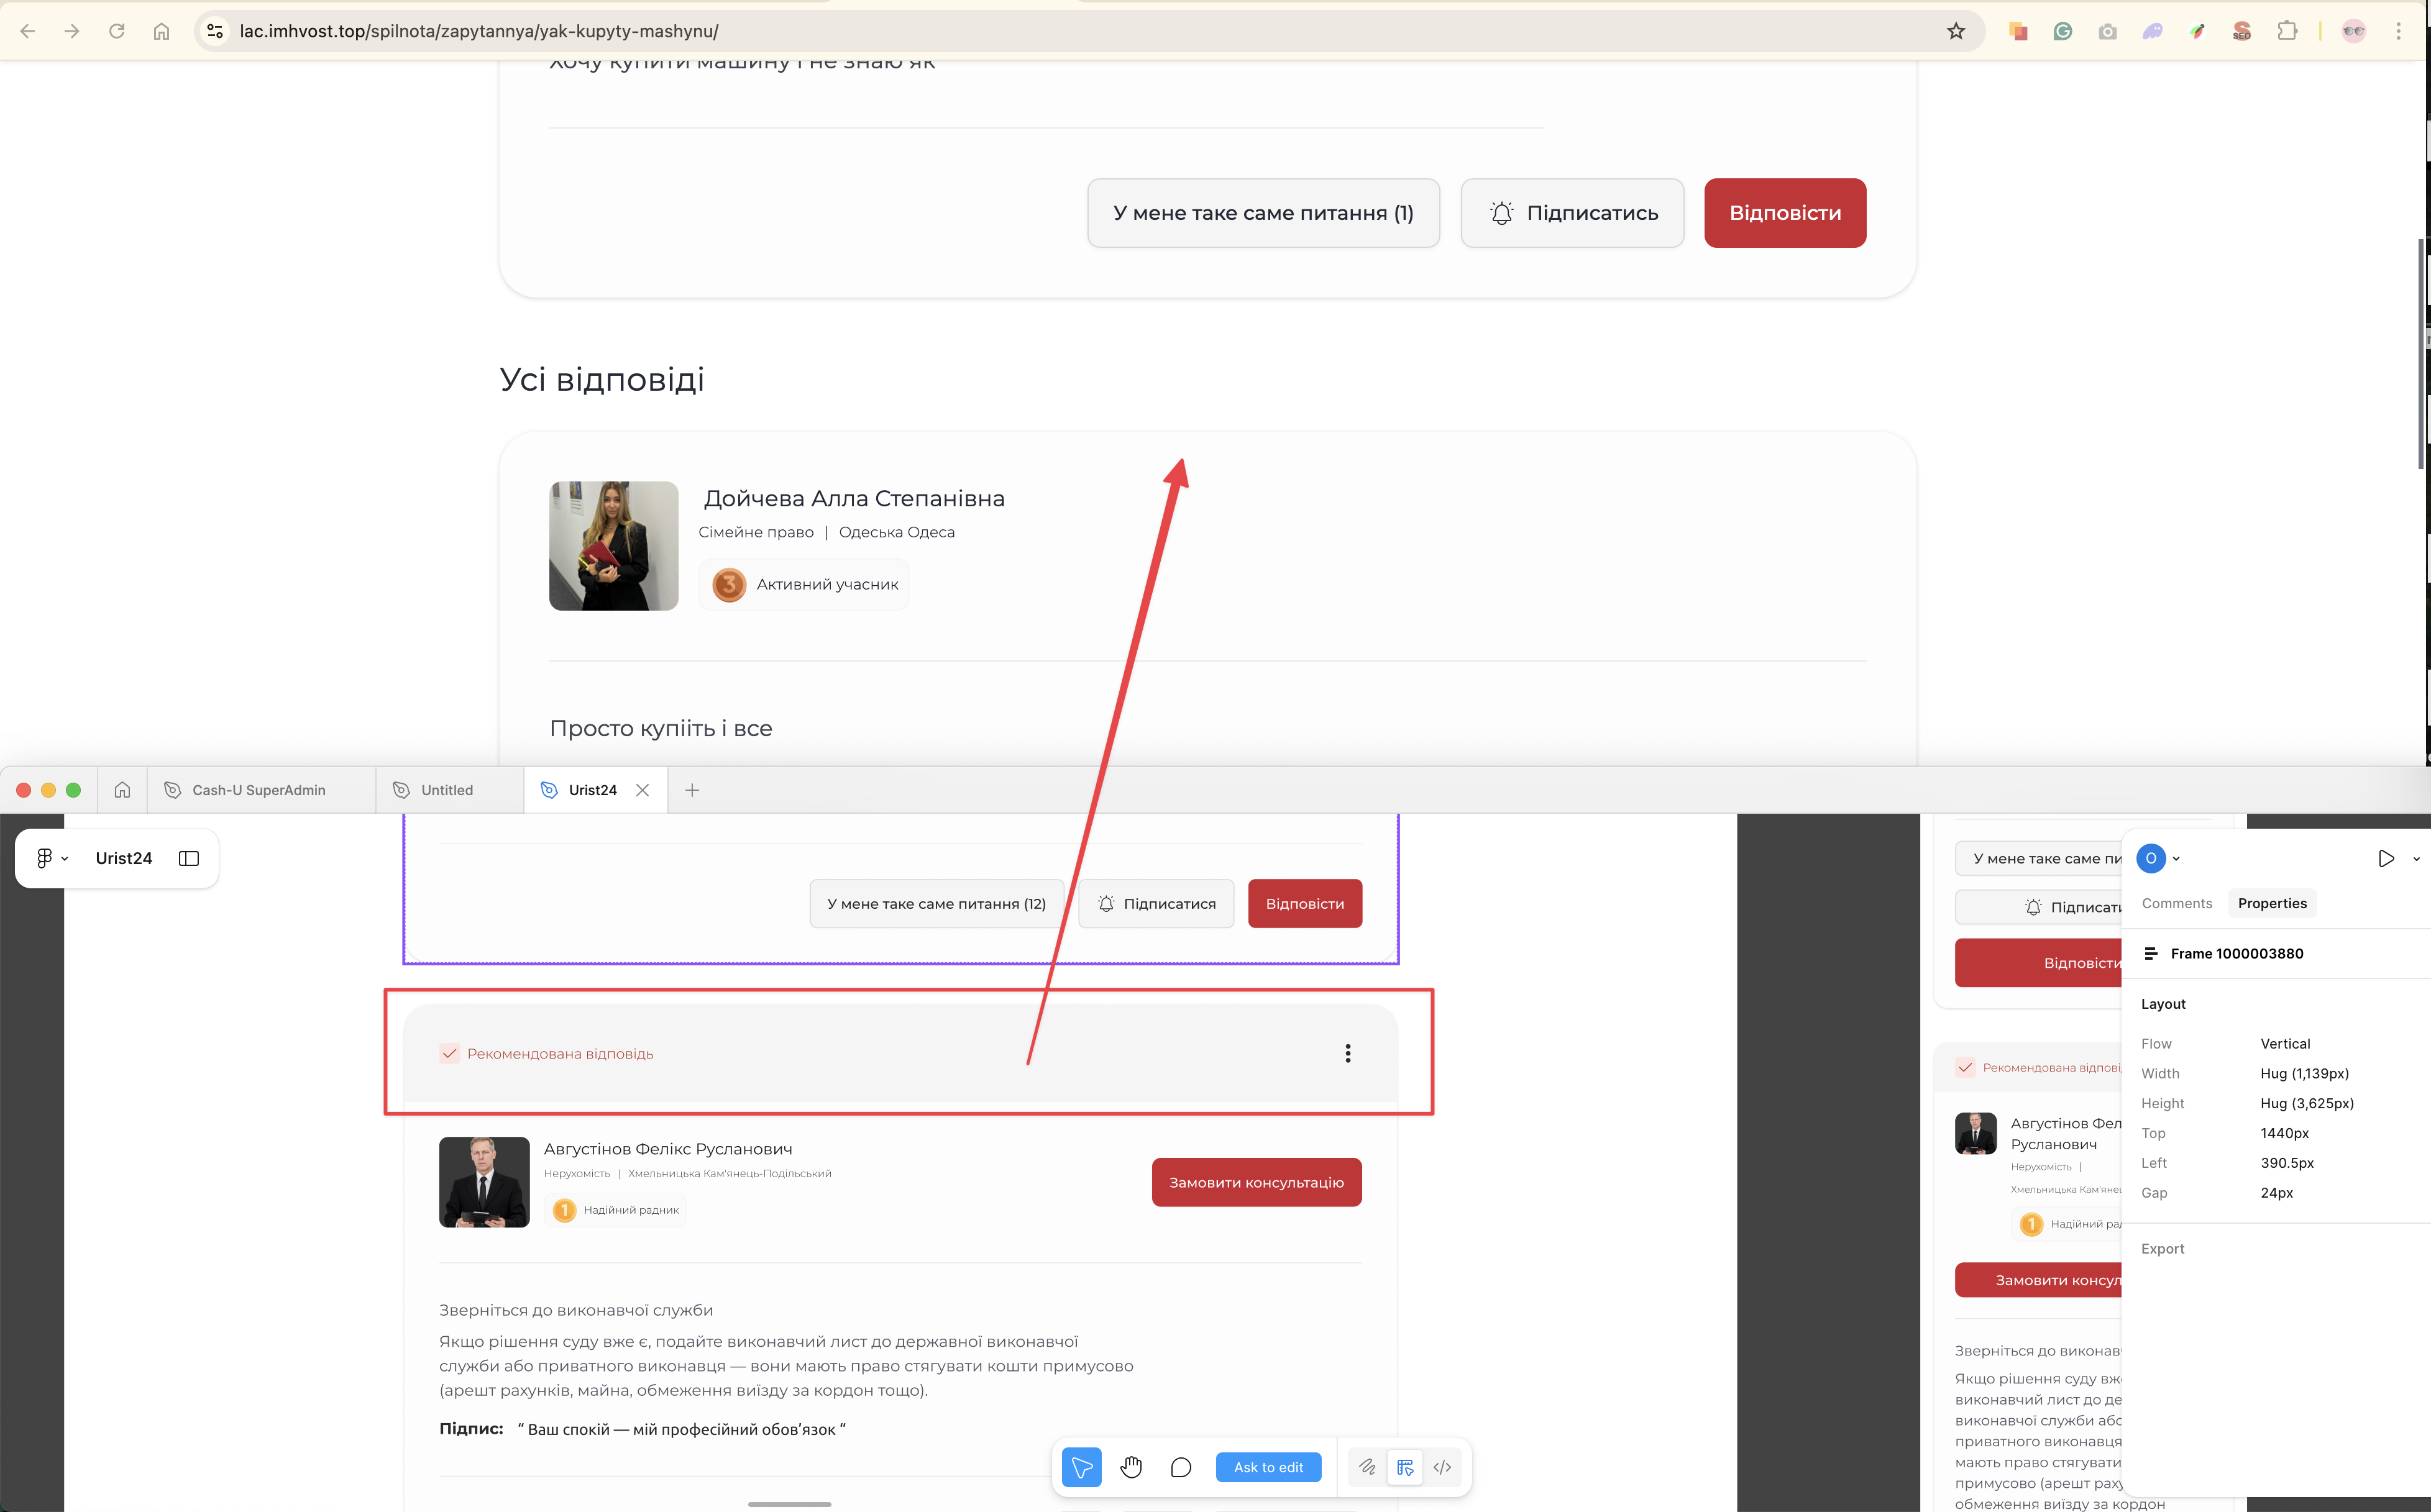The image size is (2431, 1512).
Task: Switch to Dev Mode code icon
Action: 1442,1467
